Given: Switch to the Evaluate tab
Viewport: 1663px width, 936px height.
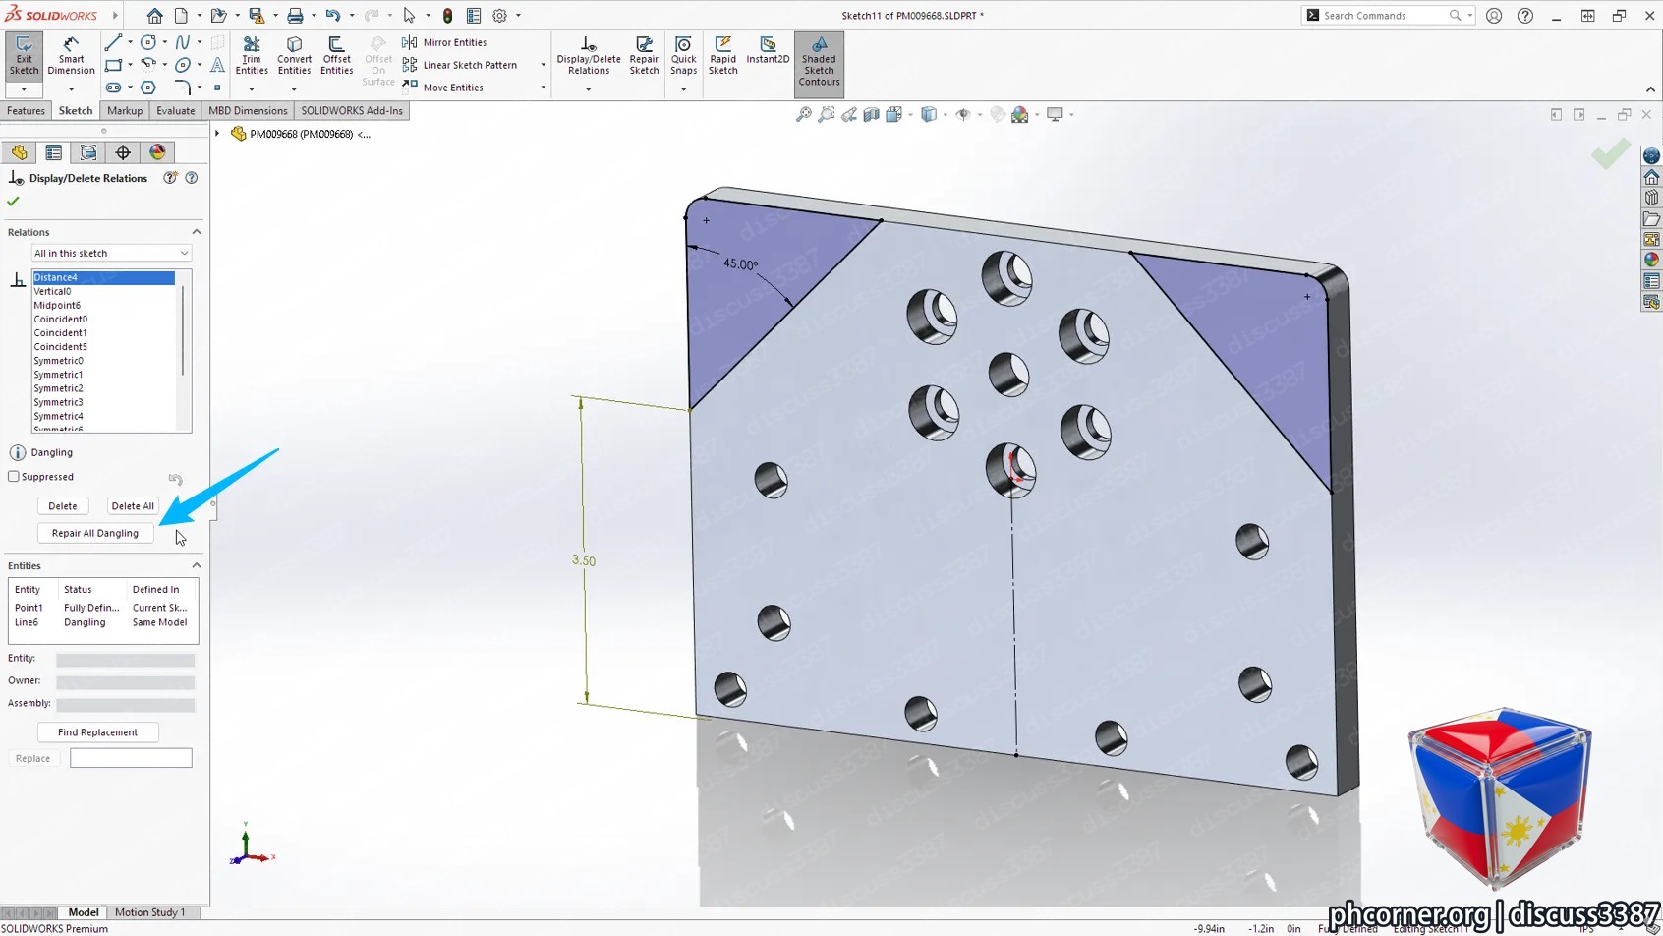Looking at the screenshot, I should tap(175, 111).
